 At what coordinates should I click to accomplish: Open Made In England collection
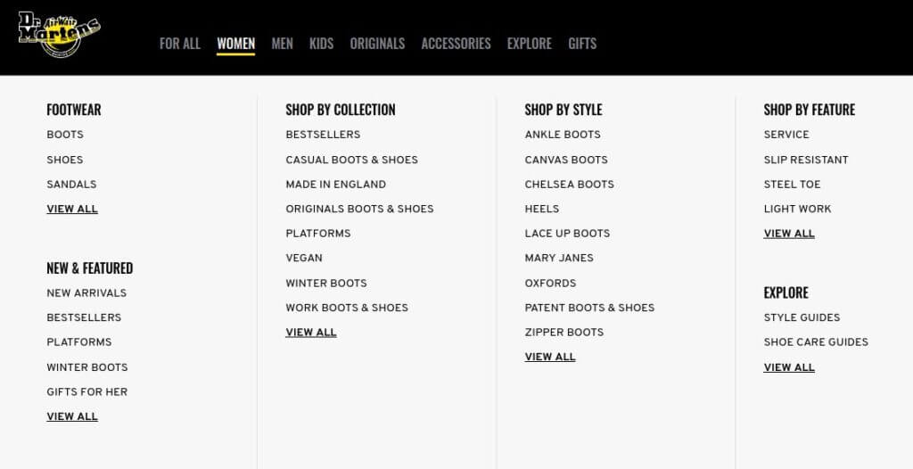[x=336, y=184]
